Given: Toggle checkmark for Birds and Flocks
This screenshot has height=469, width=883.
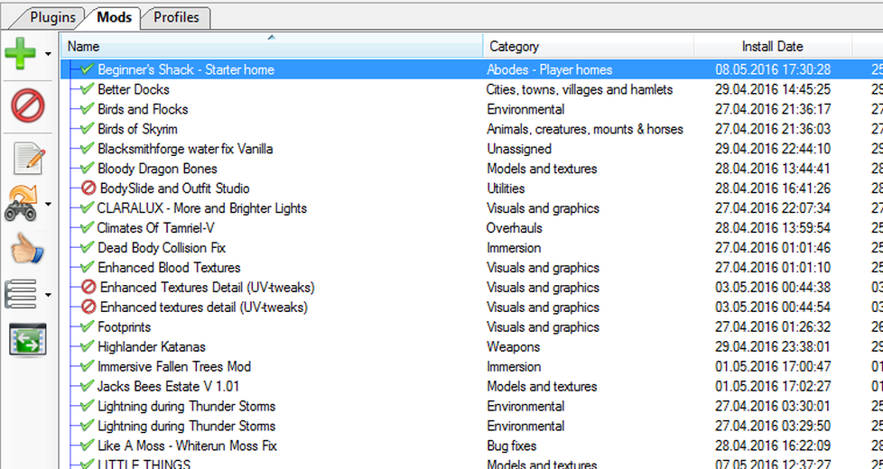Looking at the screenshot, I should pos(87,108).
